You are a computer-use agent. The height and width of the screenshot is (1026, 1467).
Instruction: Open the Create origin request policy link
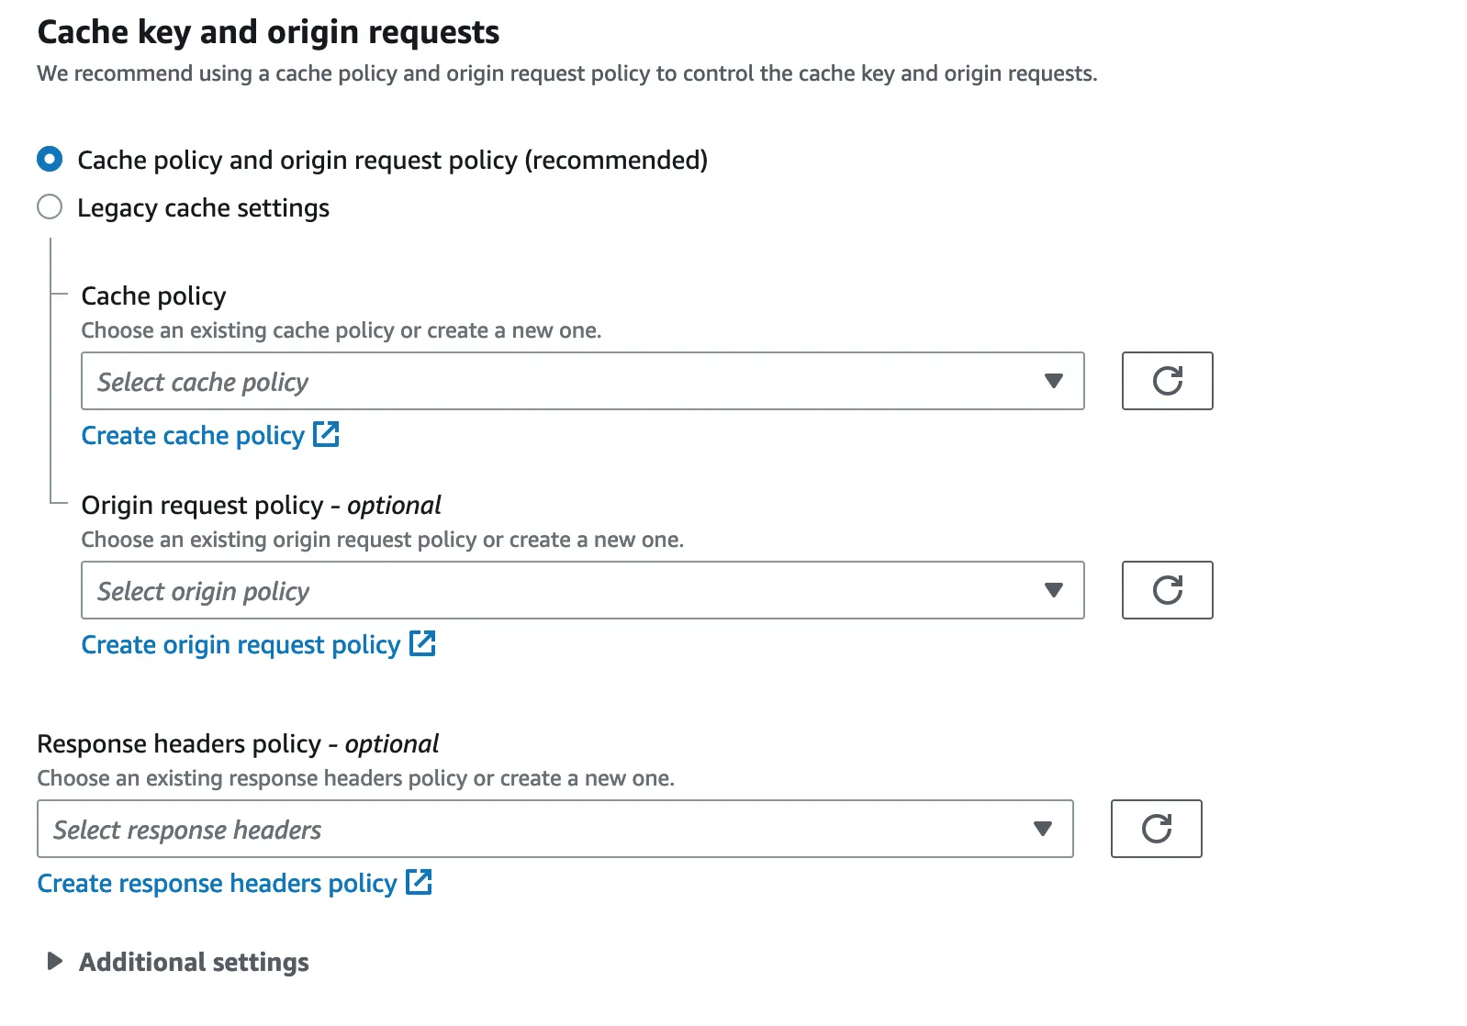click(241, 645)
